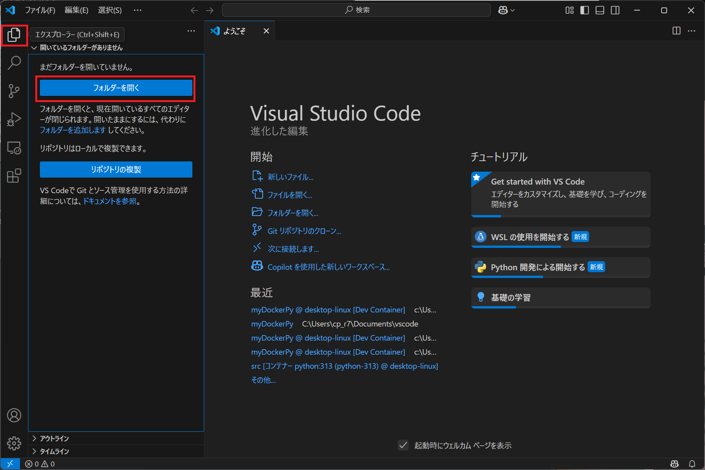Screen dimensions: 705x470
Task: Toggle 起動時にウェルカム ページを表示 checkbox
Action: (403, 445)
